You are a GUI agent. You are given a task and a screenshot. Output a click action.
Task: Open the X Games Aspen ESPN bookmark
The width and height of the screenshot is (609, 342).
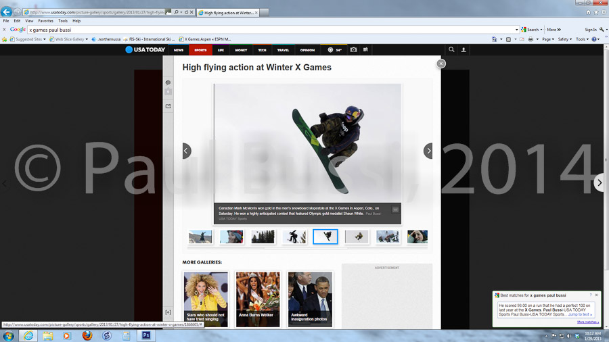pyautogui.click(x=205, y=39)
